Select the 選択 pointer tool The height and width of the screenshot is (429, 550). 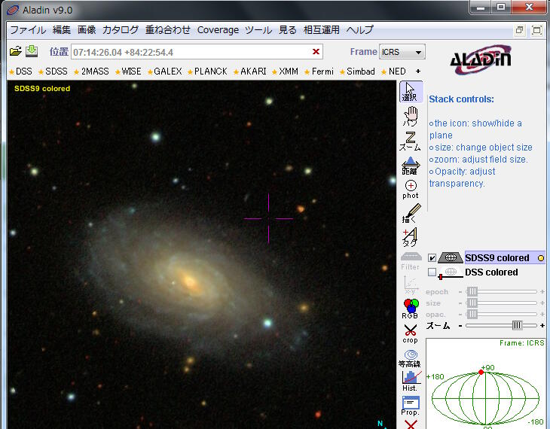pos(411,92)
